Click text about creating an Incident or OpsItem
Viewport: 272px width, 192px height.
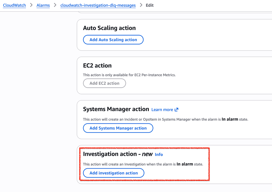(x=165, y=119)
